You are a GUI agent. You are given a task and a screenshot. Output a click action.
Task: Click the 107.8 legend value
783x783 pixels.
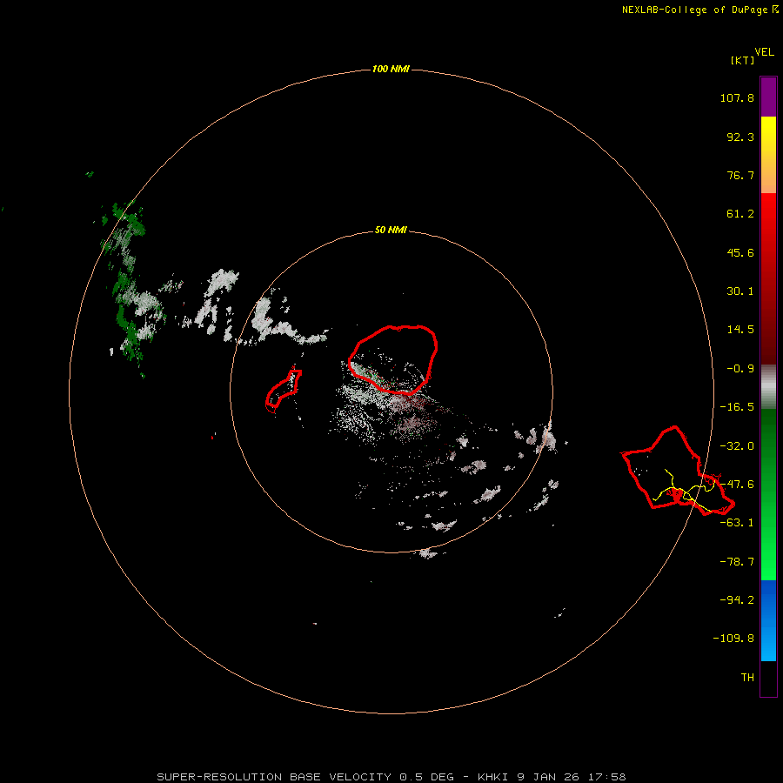click(x=737, y=97)
